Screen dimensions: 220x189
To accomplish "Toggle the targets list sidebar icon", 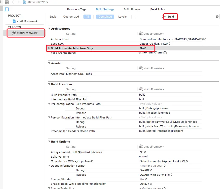I will tap(7, 10).
